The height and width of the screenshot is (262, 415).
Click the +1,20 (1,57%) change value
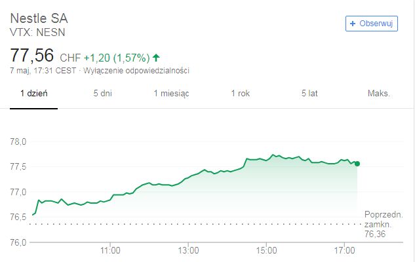click(x=115, y=57)
